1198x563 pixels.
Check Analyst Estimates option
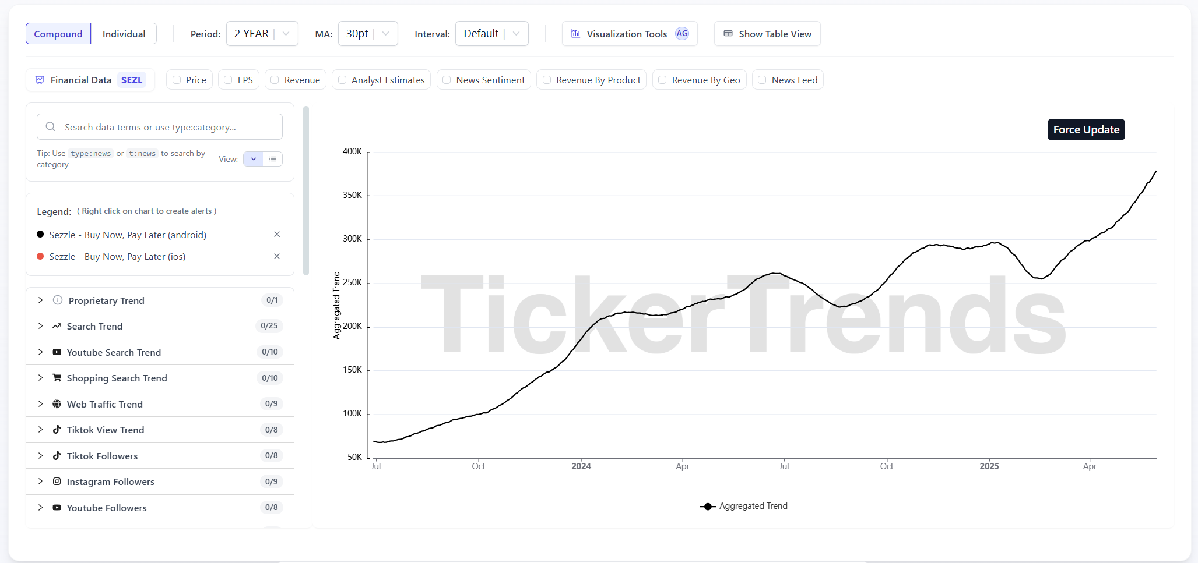(342, 80)
